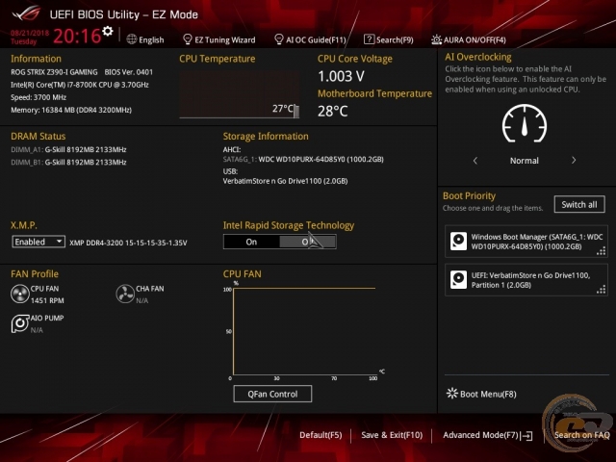Open Boot Menu(F8)
The height and width of the screenshot is (462, 616).
click(x=488, y=394)
